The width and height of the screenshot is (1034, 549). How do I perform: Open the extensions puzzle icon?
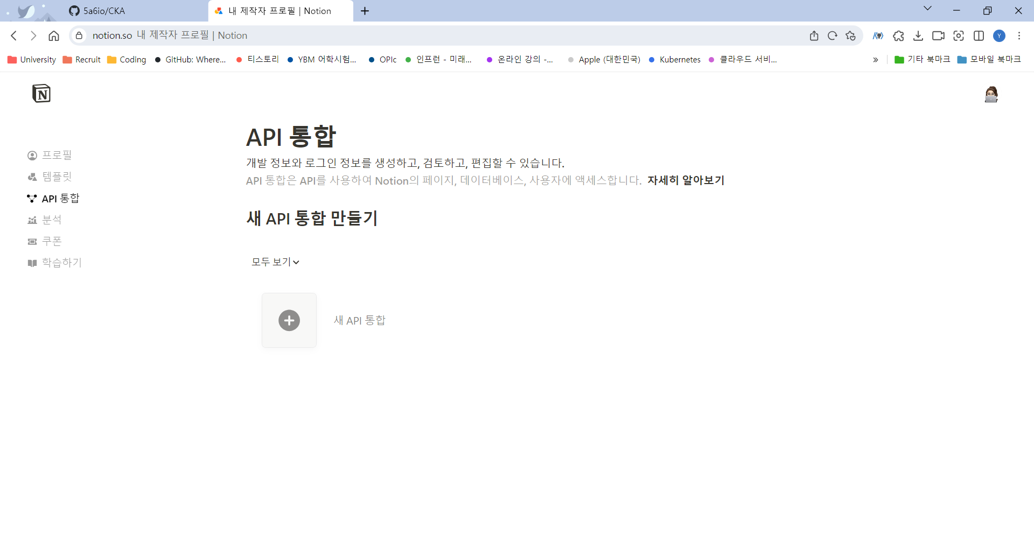(x=898, y=36)
